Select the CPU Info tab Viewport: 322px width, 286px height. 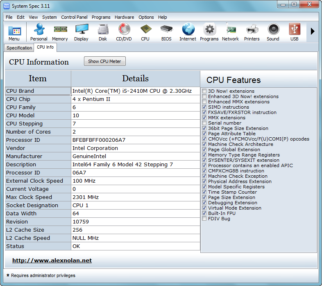click(45, 47)
